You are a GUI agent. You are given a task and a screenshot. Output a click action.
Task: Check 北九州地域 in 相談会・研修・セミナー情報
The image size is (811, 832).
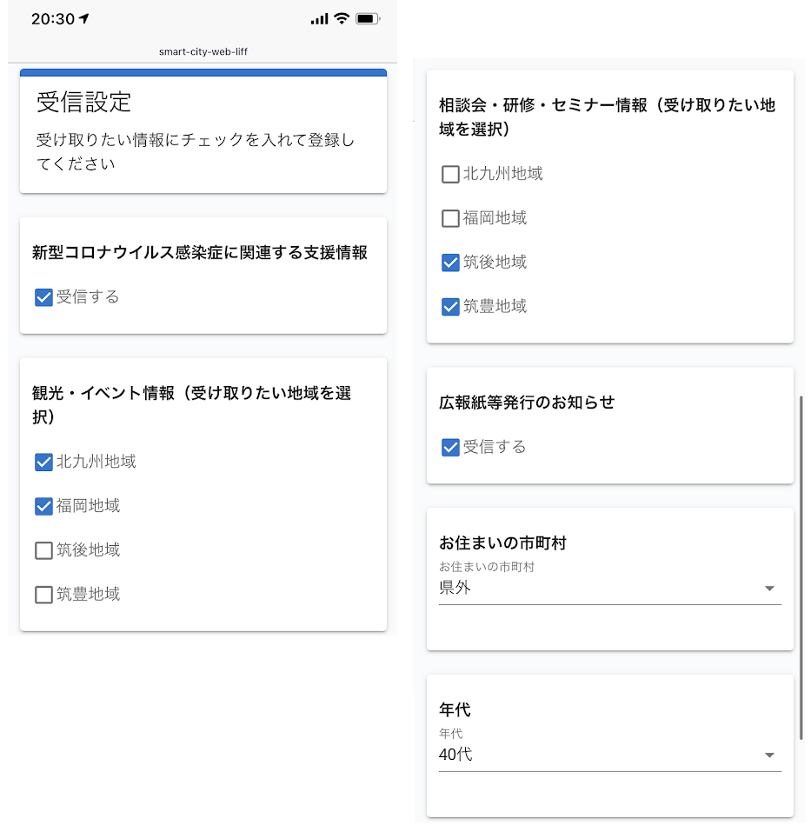point(450,174)
